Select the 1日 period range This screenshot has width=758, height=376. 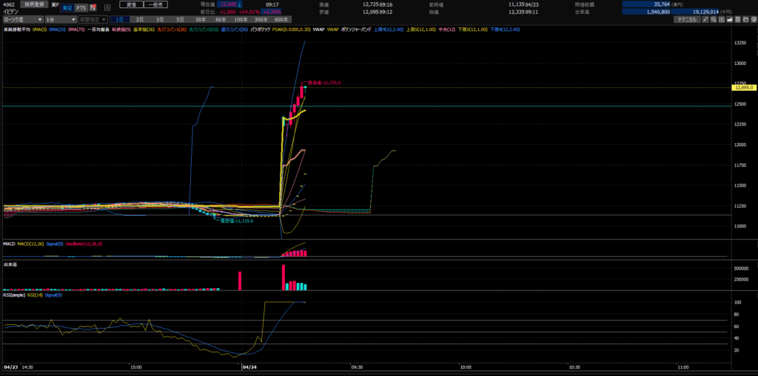coord(119,19)
